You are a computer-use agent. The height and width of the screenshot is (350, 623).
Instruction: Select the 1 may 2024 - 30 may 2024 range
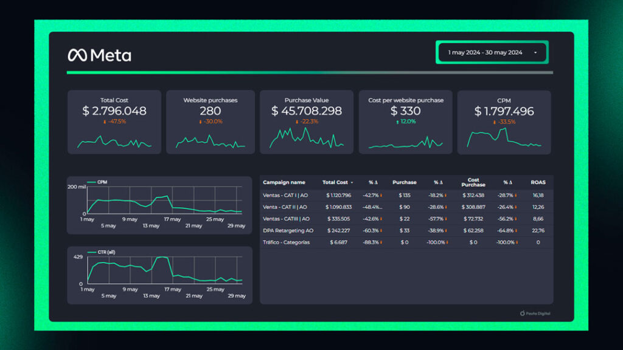pyautogui.click(x=486, y=53)
